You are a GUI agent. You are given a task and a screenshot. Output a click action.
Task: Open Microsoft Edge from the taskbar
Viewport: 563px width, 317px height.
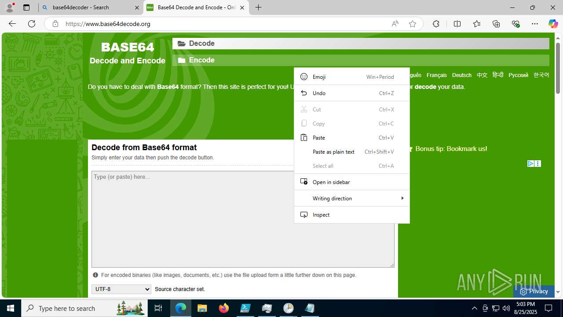[181, 308]
